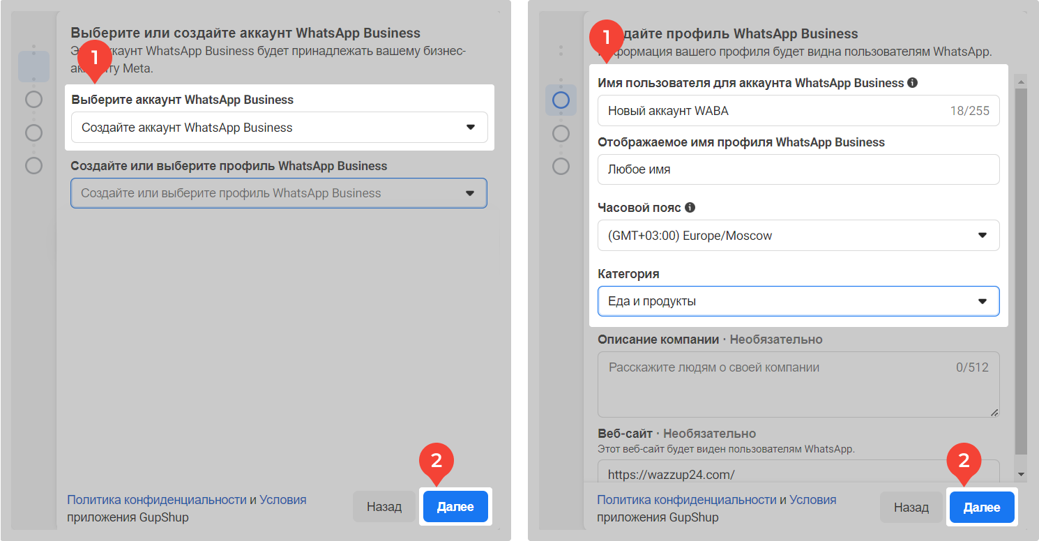Open Условия link in right dialog
1039x541 pixels.
pyautogui.click(x=813, y=500)
